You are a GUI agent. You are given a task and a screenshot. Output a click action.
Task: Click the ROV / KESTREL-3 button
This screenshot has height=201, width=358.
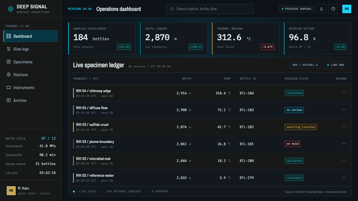click(305, 65)
